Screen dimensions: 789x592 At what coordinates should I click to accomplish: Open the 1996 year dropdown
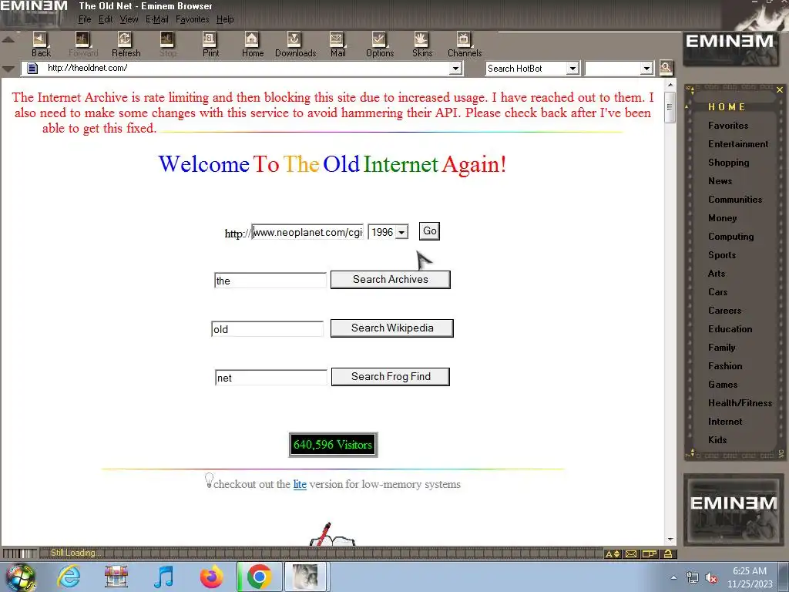tap(401, 232)
